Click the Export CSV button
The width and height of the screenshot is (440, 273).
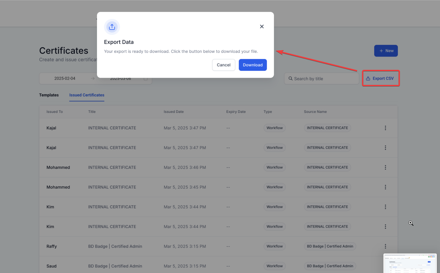click(x=381, y=78)
